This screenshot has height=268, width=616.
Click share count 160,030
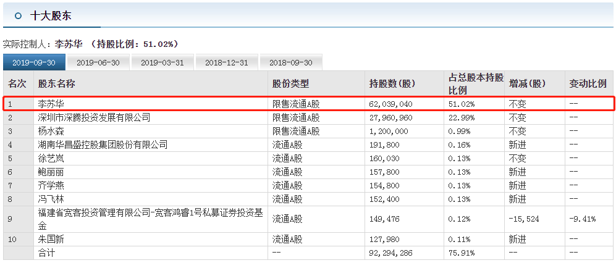tap(384, 159)
